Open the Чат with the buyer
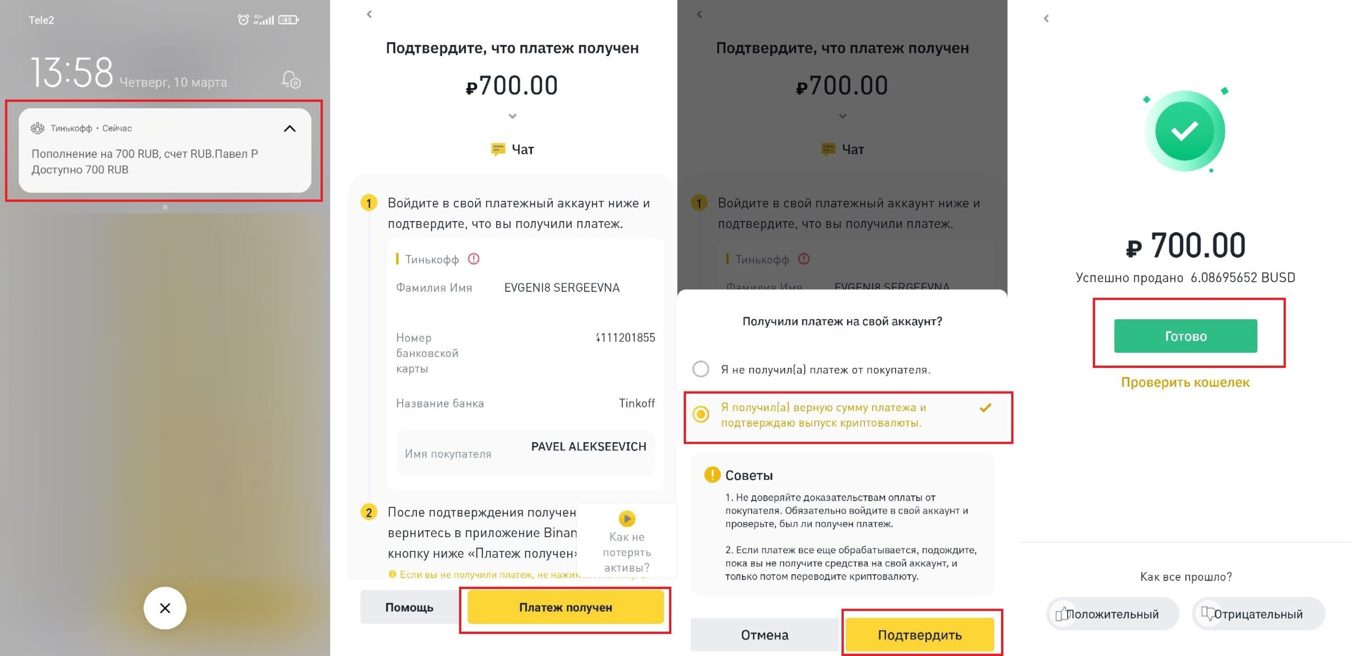 pos(512,149)
